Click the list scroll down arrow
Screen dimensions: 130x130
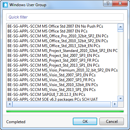(121, 98)
